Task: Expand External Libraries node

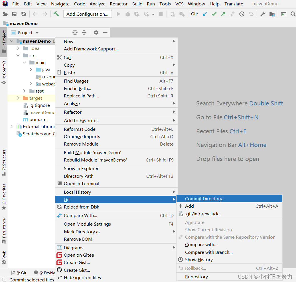Action: click(11, 126)
